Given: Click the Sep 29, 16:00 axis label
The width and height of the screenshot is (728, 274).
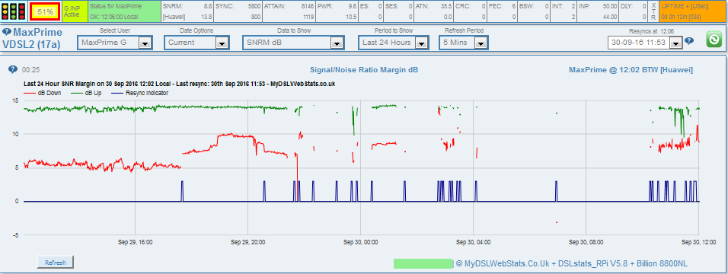Looking at the screenshot, I should (135, 242).
